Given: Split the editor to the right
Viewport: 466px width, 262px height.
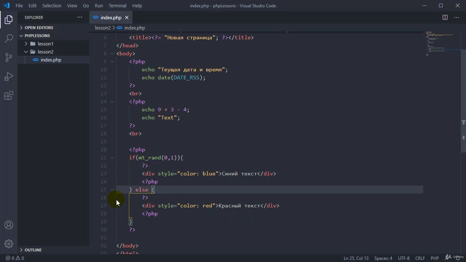Looking at the screenshot, I should pyautogui.click(x=445, y=17).
